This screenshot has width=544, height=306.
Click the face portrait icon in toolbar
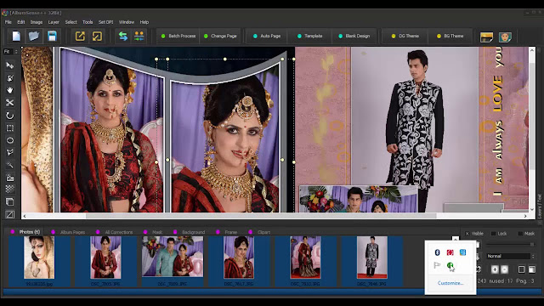tap(505, 37)
